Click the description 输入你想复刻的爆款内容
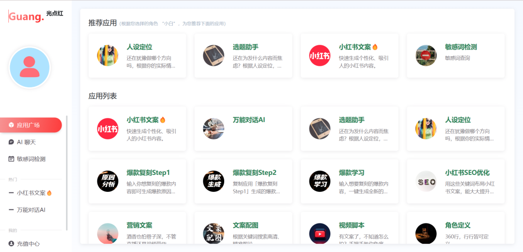The width and height of the screenshot is (523, 252). pos(151,188)
